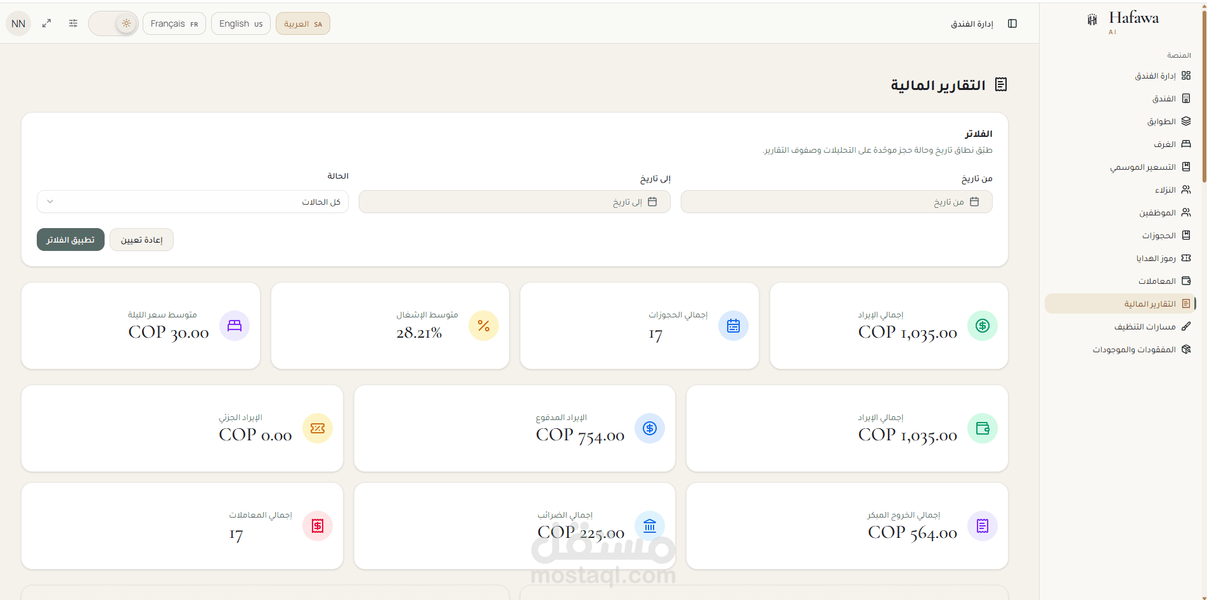The width and height of the screenshot is (1207, 600).
Task: Click the COP 30.00 average night rate value
Action: [x=169, y=333]
